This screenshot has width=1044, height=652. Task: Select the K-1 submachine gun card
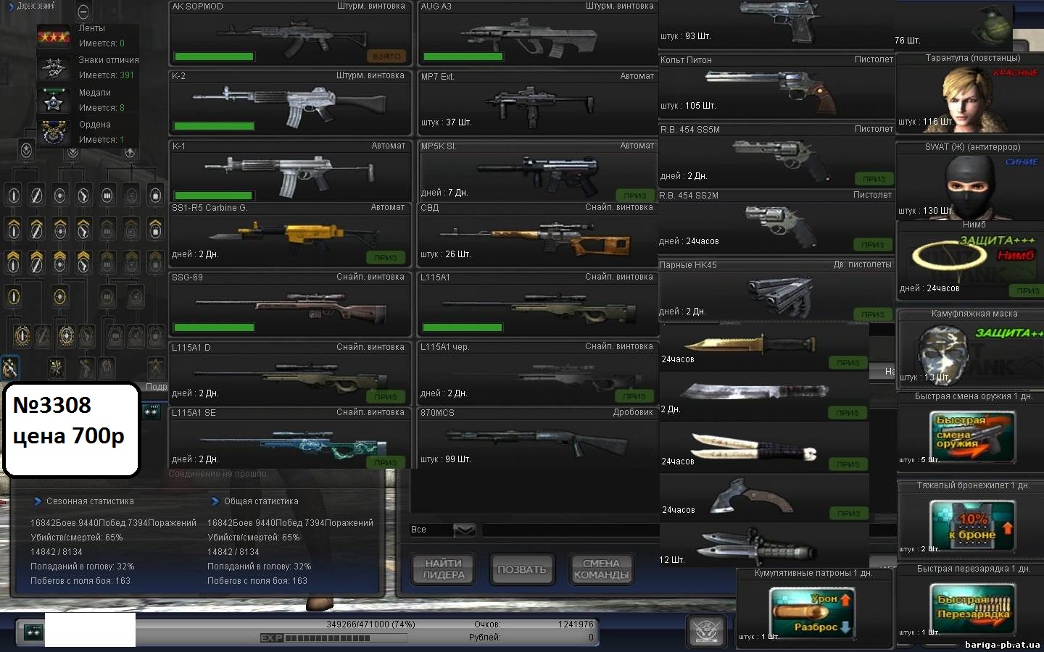290,172
